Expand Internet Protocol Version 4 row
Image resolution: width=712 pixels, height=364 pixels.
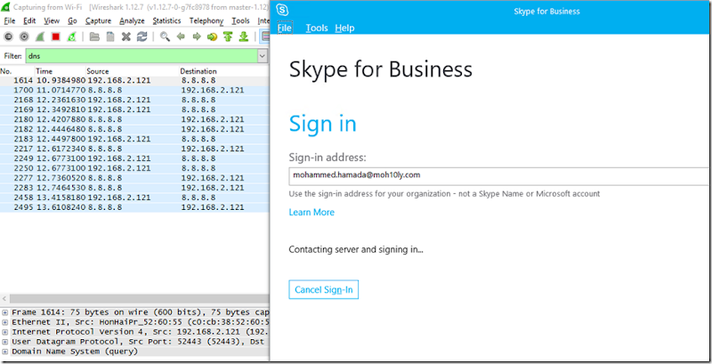(5, 332)
